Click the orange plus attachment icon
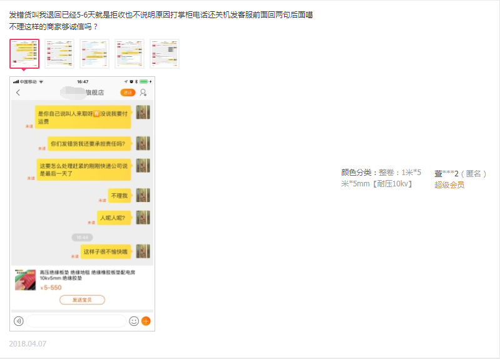The height and width of the screenshot is (359, 500). pyautogui.click(x=146, y=321)
